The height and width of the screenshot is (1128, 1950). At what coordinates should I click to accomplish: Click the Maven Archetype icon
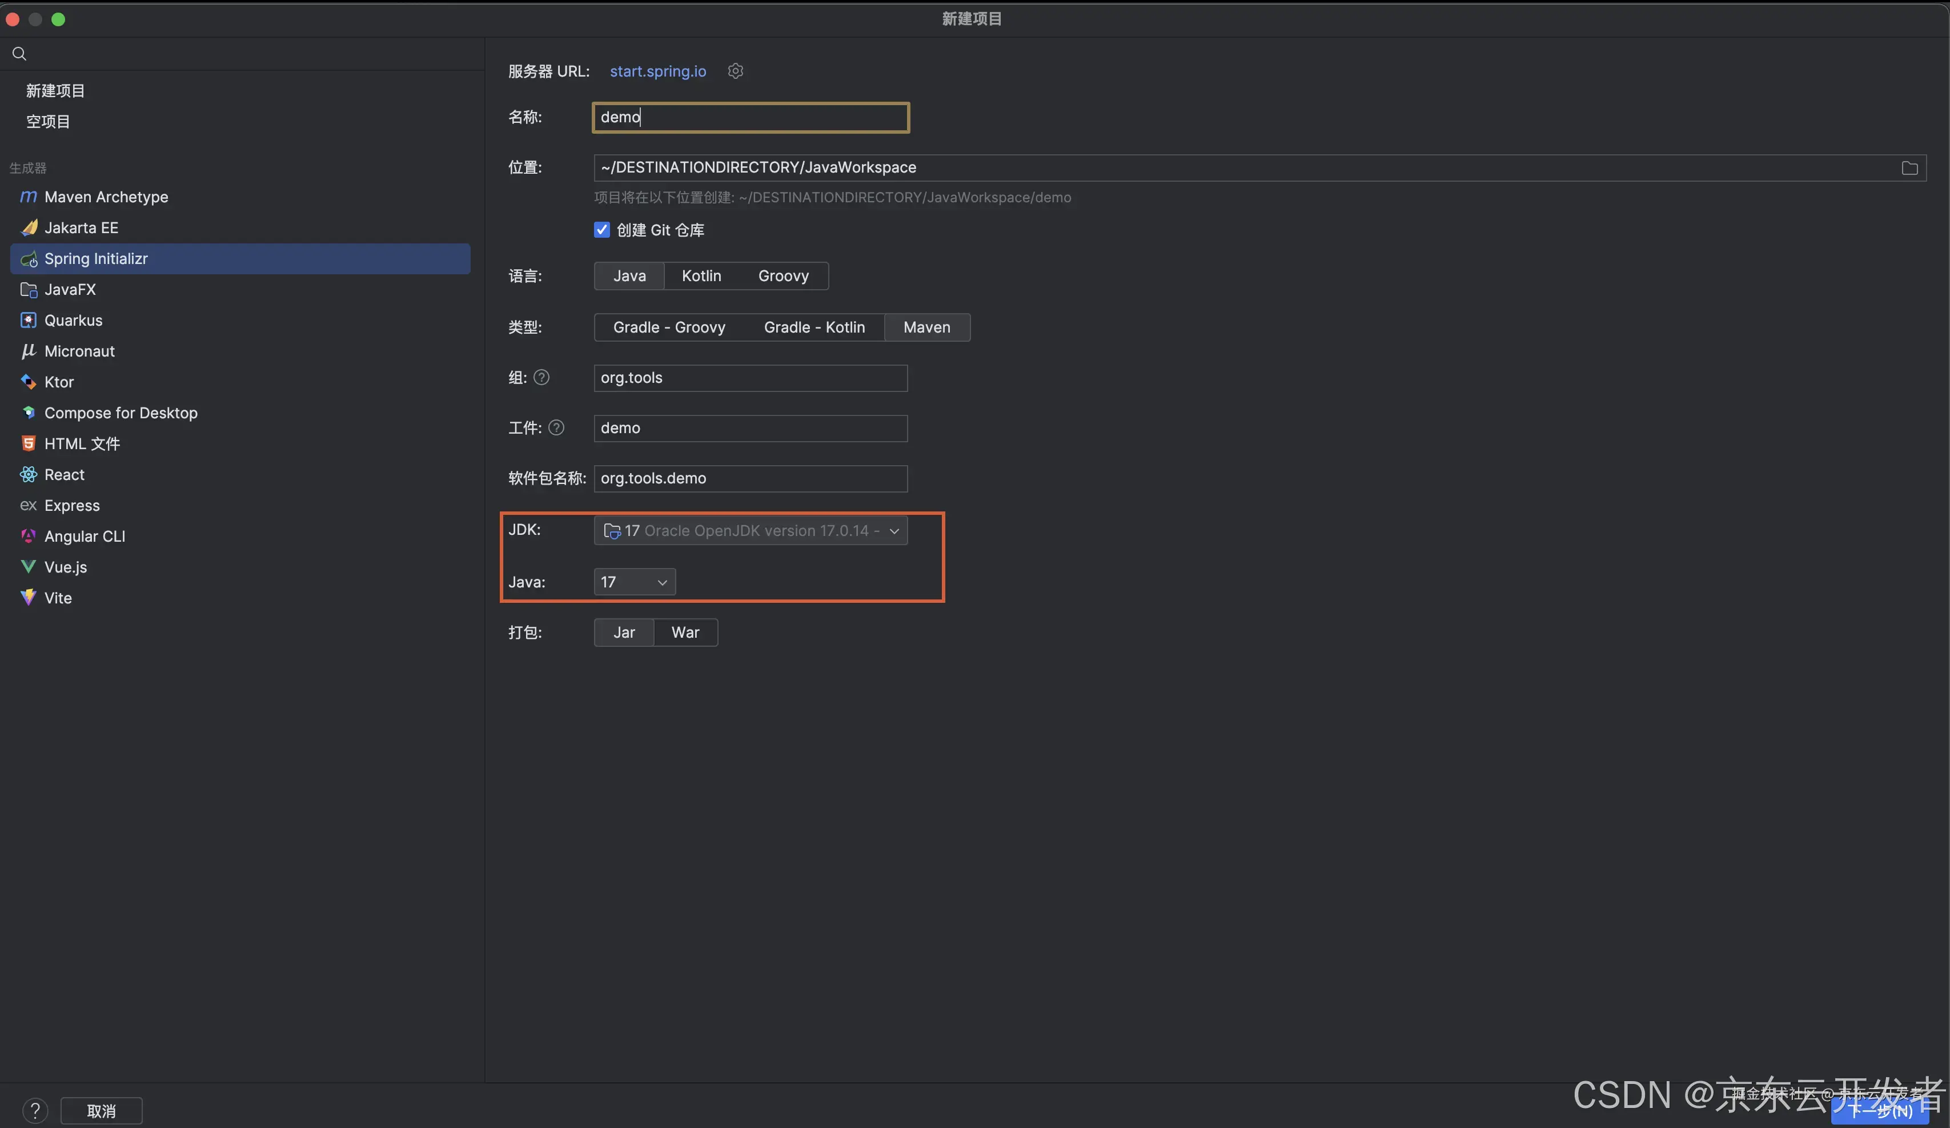[29, 197]
